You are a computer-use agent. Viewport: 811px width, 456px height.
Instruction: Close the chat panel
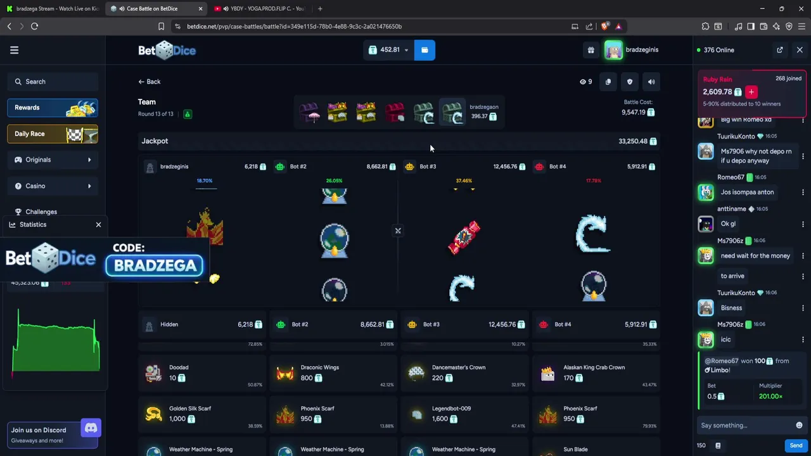tap(800, 50)
